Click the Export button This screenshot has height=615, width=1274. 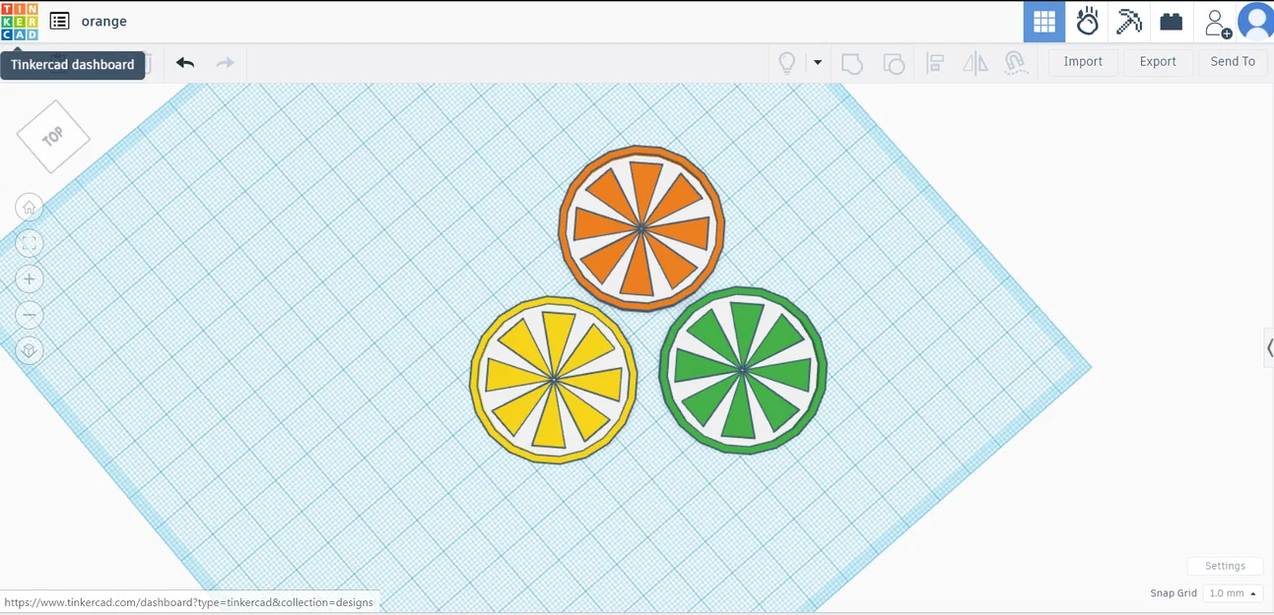click(1158, 61)
